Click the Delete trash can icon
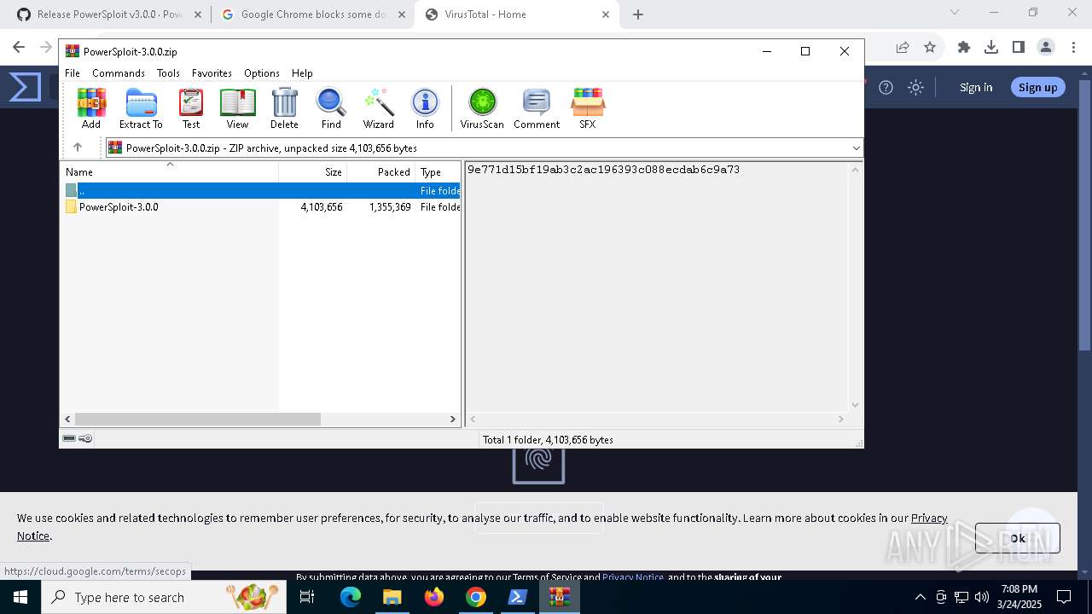 click(284, 108)
